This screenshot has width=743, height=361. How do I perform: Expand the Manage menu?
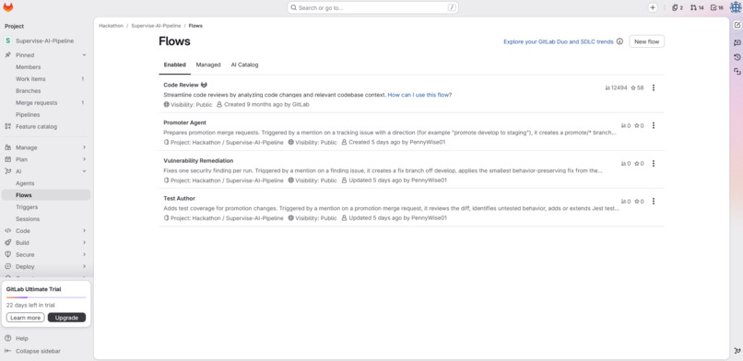(45, 147)
